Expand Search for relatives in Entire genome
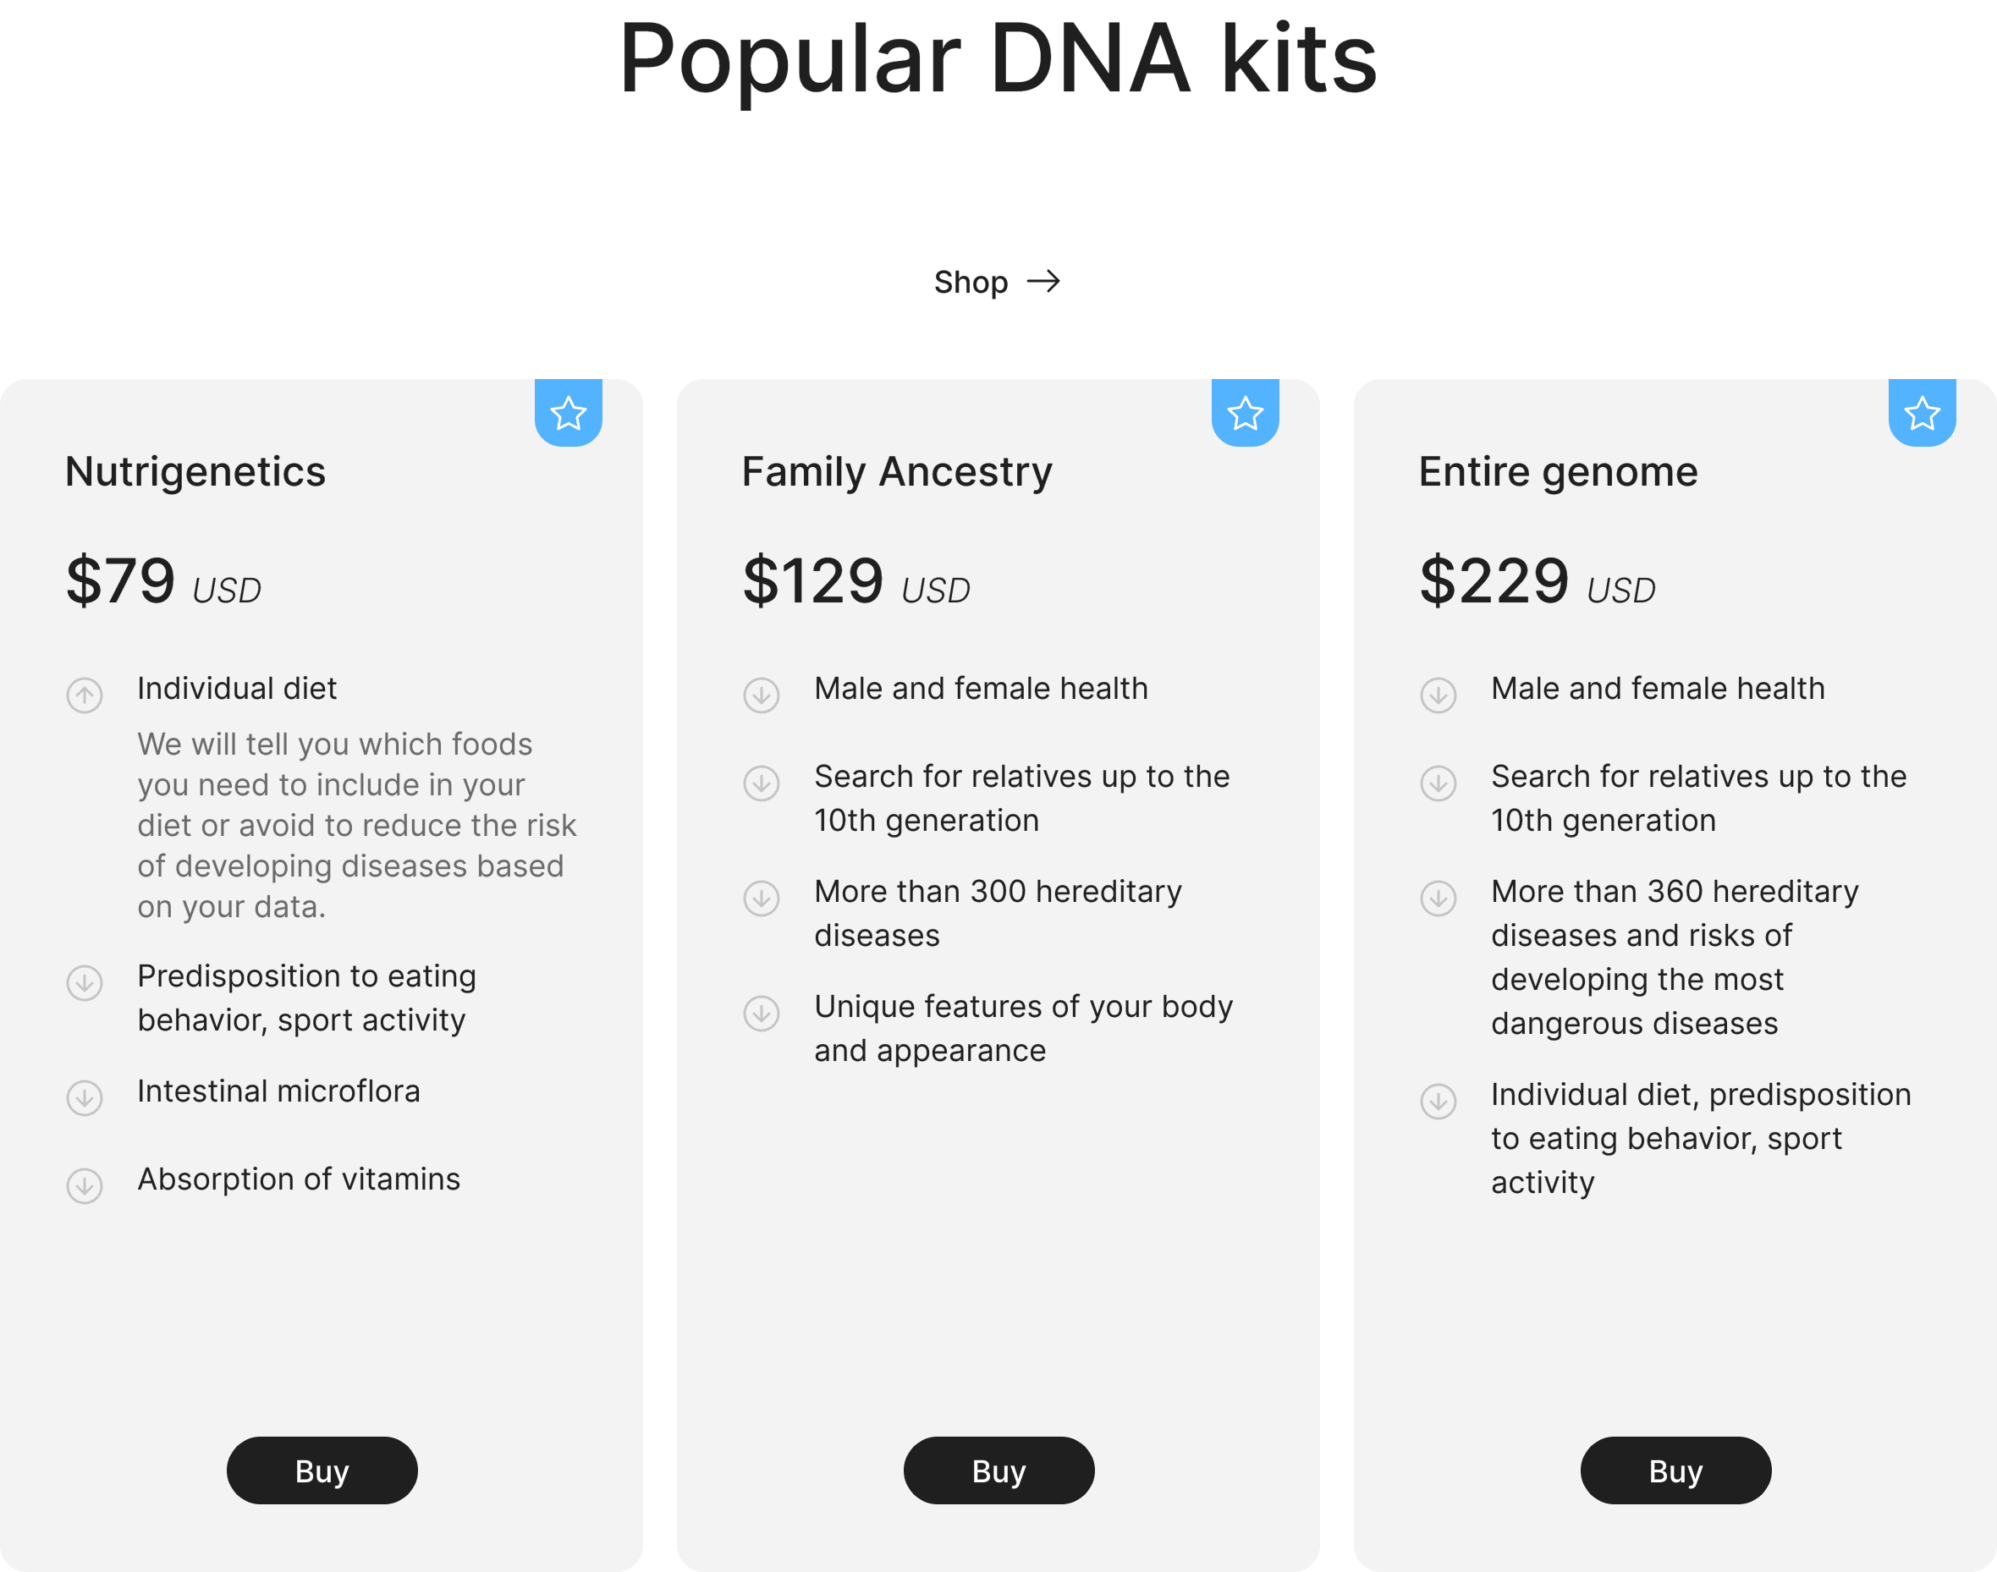The image size is (1997, 1572). 1438,783
